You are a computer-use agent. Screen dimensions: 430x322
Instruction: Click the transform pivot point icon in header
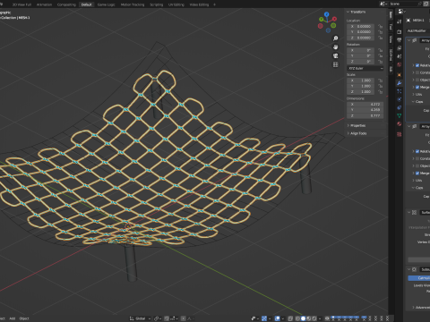(x=157, y=318)
